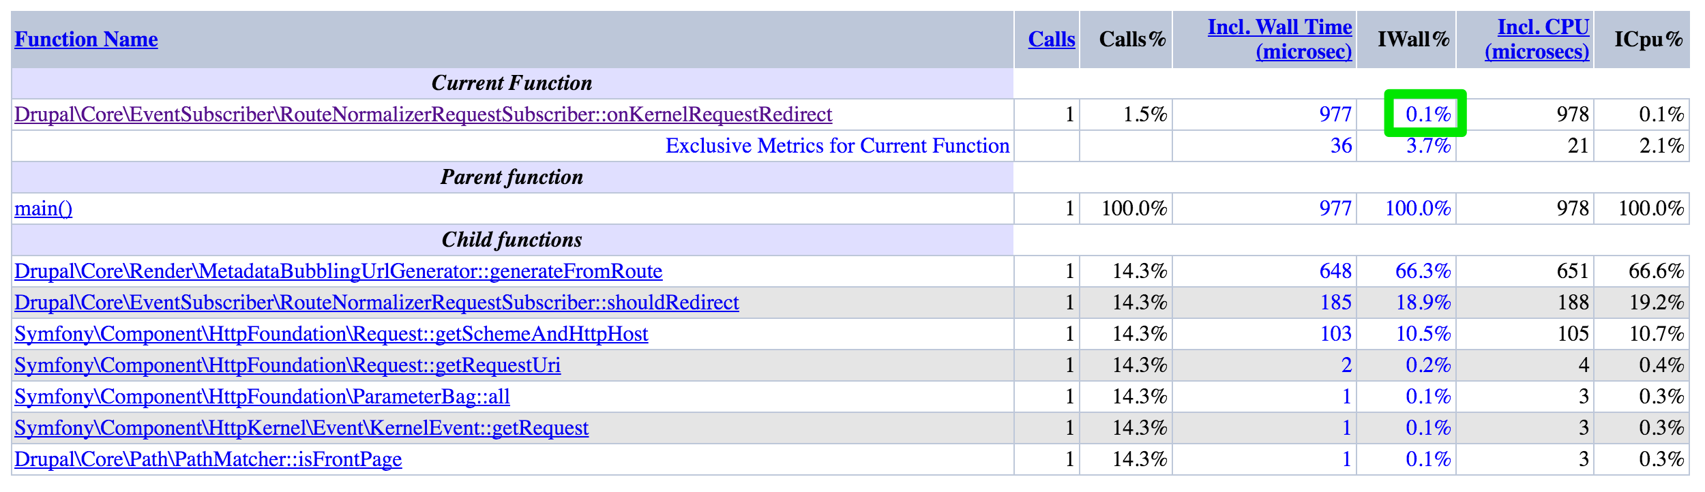Open the Request::getSchemeAndHttpHost function link
This screenshot has width=1705, height=492.
click(x=331, y=334)
